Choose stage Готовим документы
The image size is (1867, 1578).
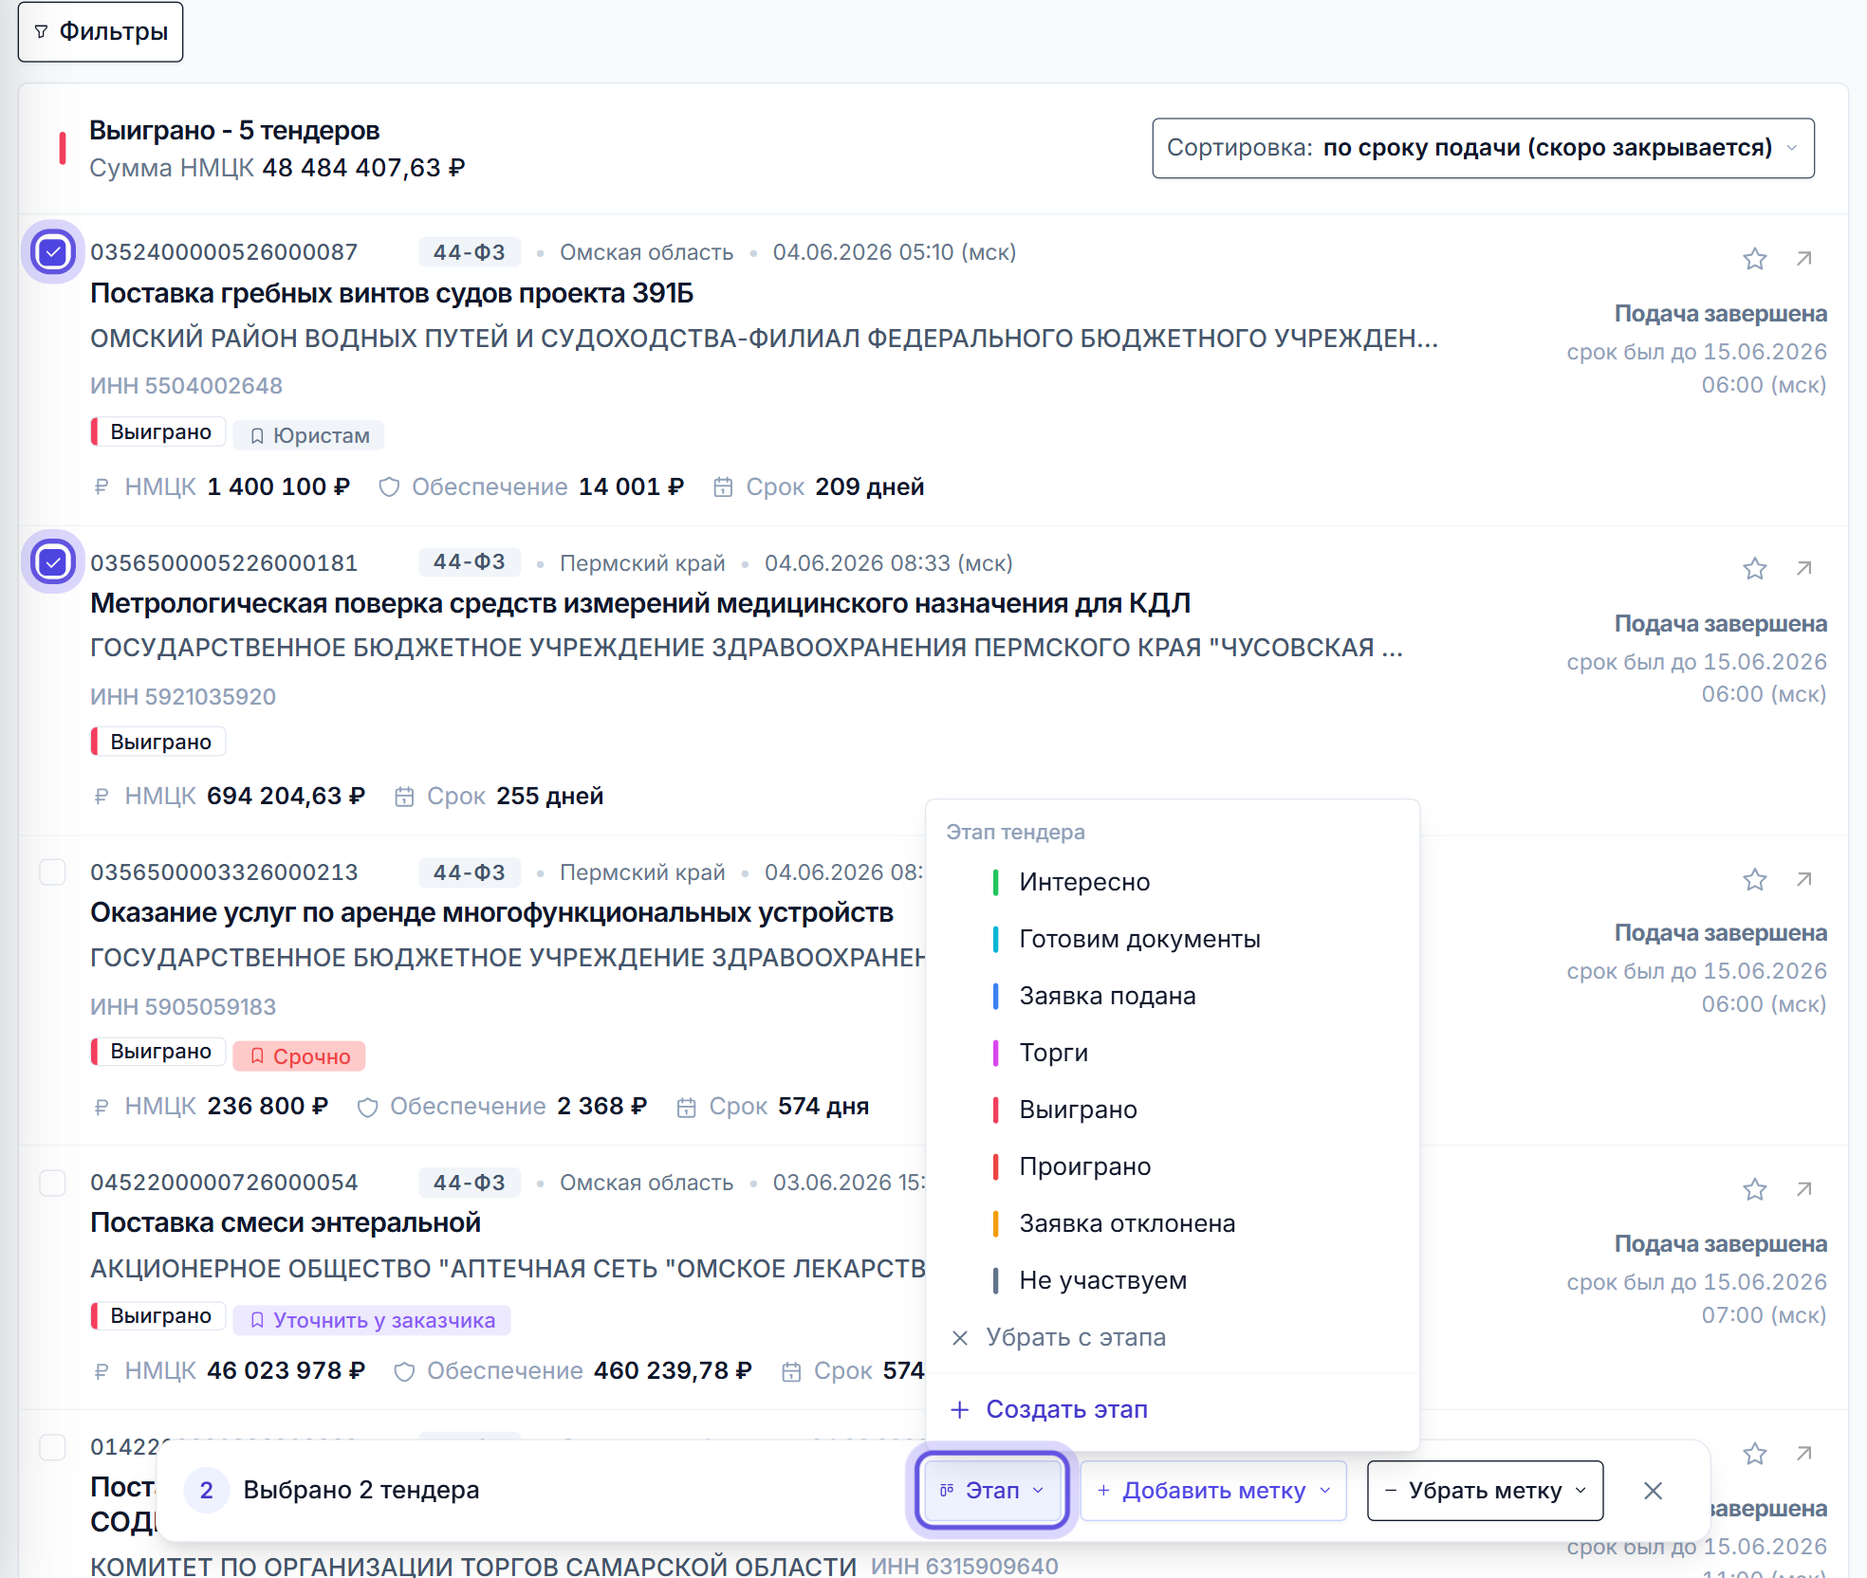(1173, 939)
